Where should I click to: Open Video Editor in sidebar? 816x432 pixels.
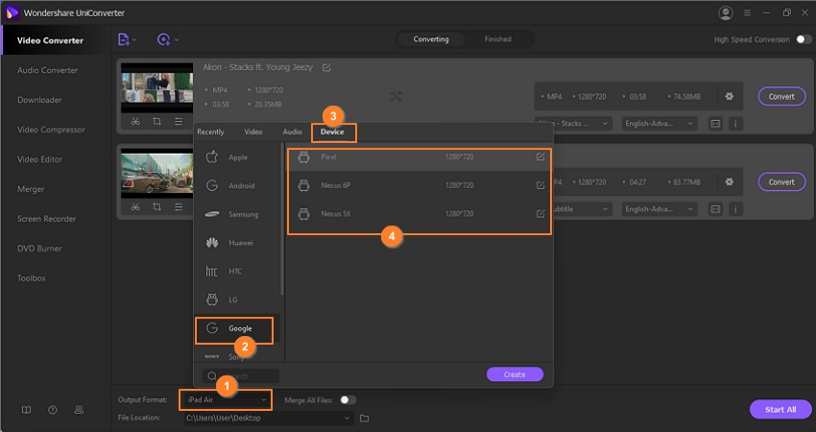tap(39, 159)
